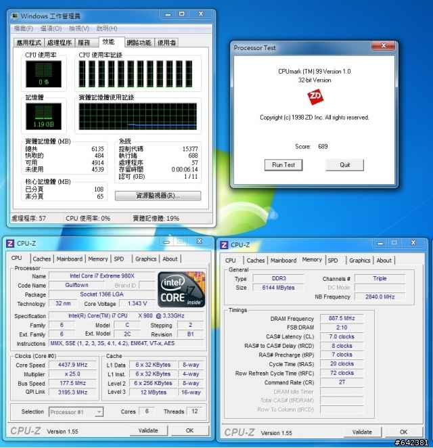The width and height of the screenshot is (433, 448).
Task: Click the CAS# Latency value 7.0 clocks
Action: tap(342, 336)
